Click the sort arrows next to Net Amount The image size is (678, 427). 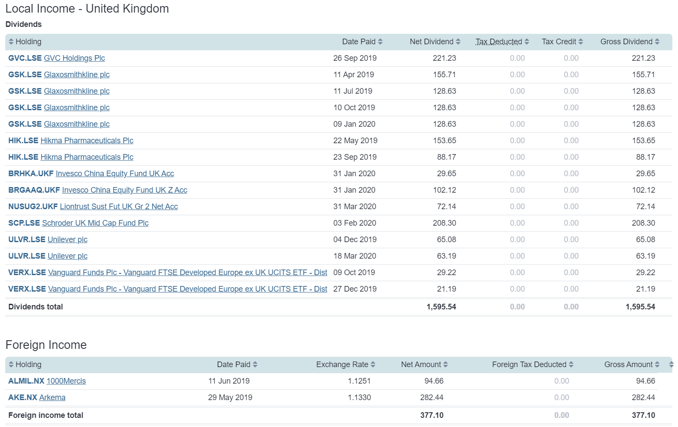point(445,365)
